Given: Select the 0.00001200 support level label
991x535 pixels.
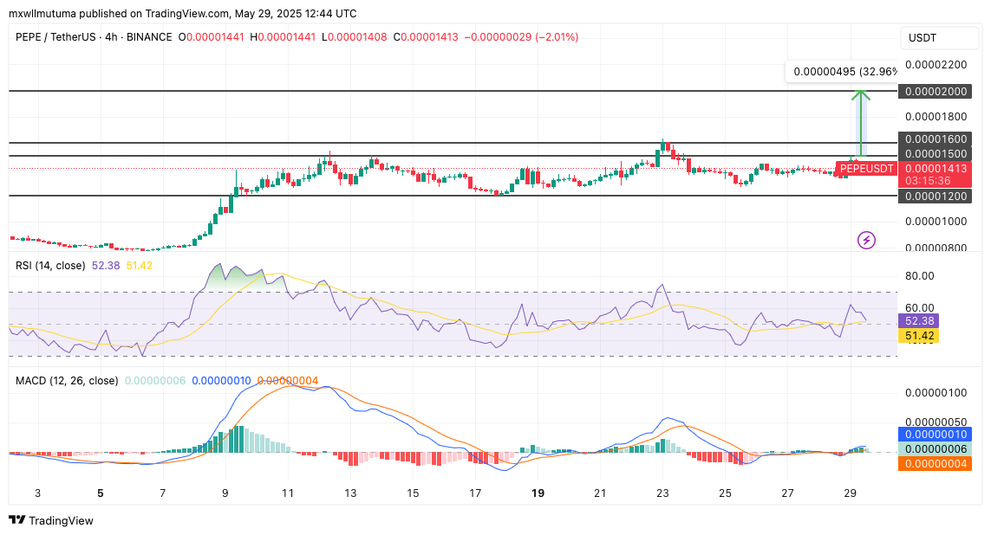Looking at the screenshot, I should [934, 197].
